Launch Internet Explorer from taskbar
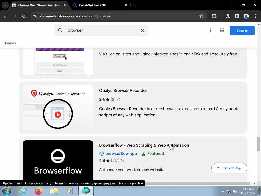The image size is (261, 196). tap(23, 191)
